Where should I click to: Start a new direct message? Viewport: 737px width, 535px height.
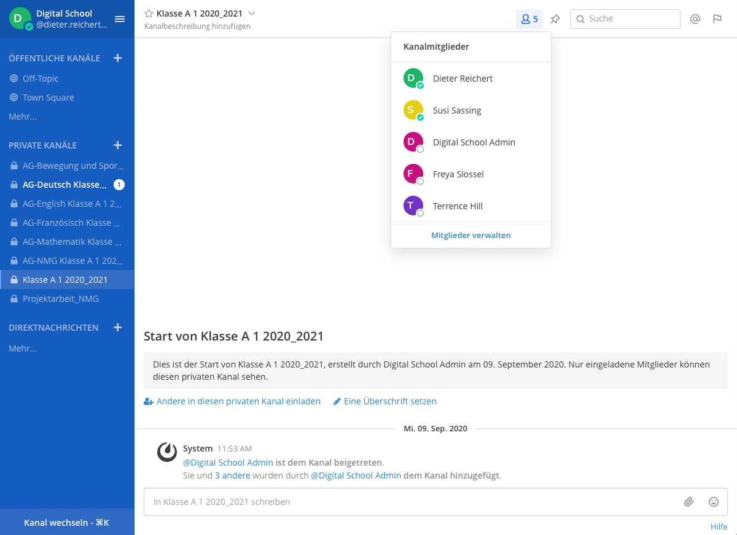pos(118,328)
